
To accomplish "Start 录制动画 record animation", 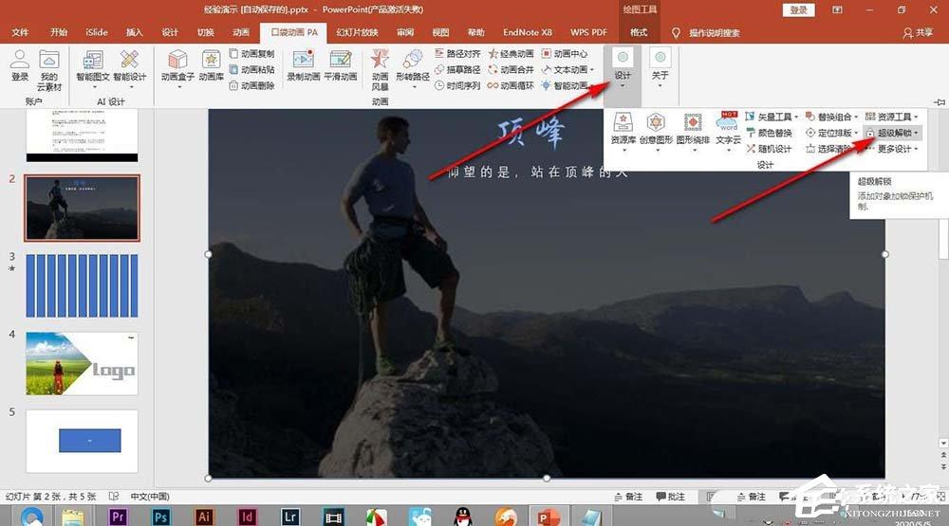I will tap(304, 66).
